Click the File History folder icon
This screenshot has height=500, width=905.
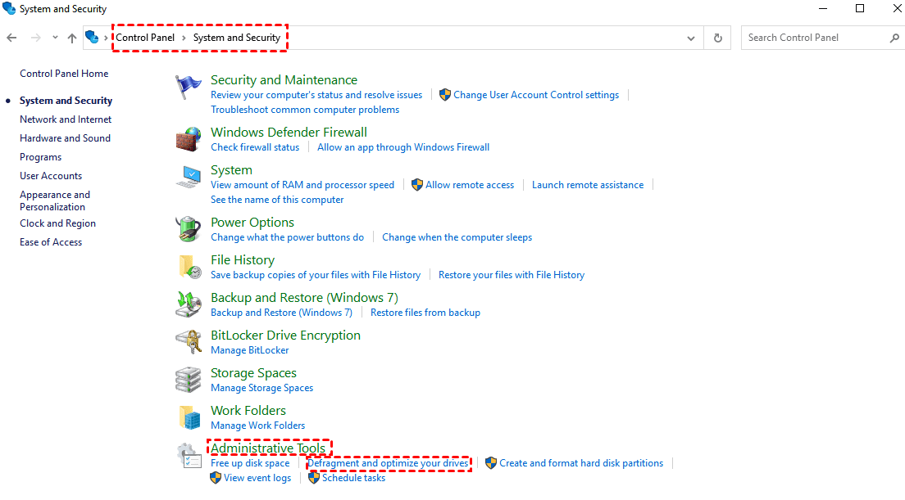(x=189, y=267)
